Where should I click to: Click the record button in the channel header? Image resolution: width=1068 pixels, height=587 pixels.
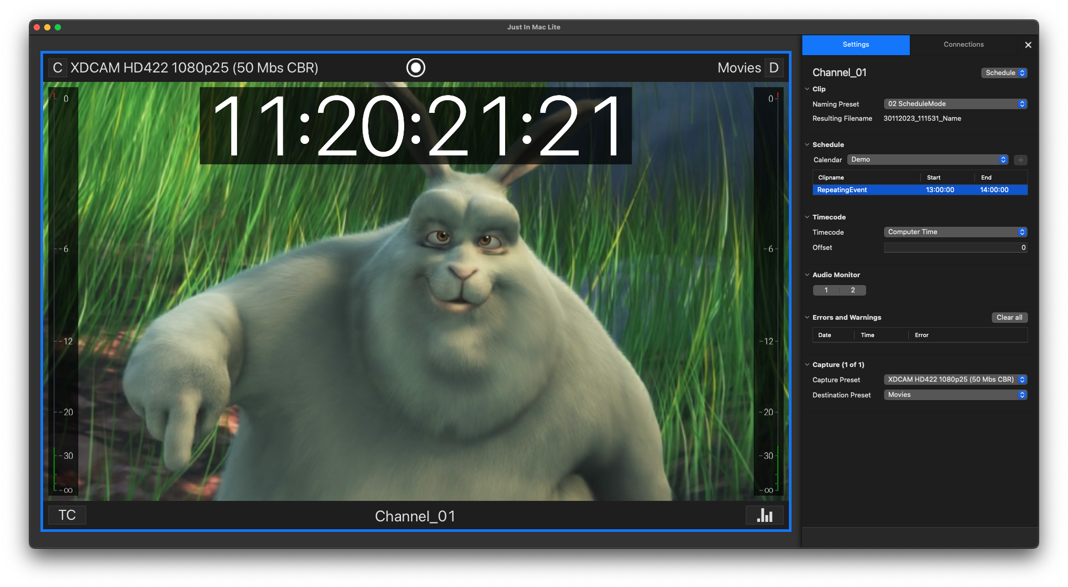click(x=416, y=68)
